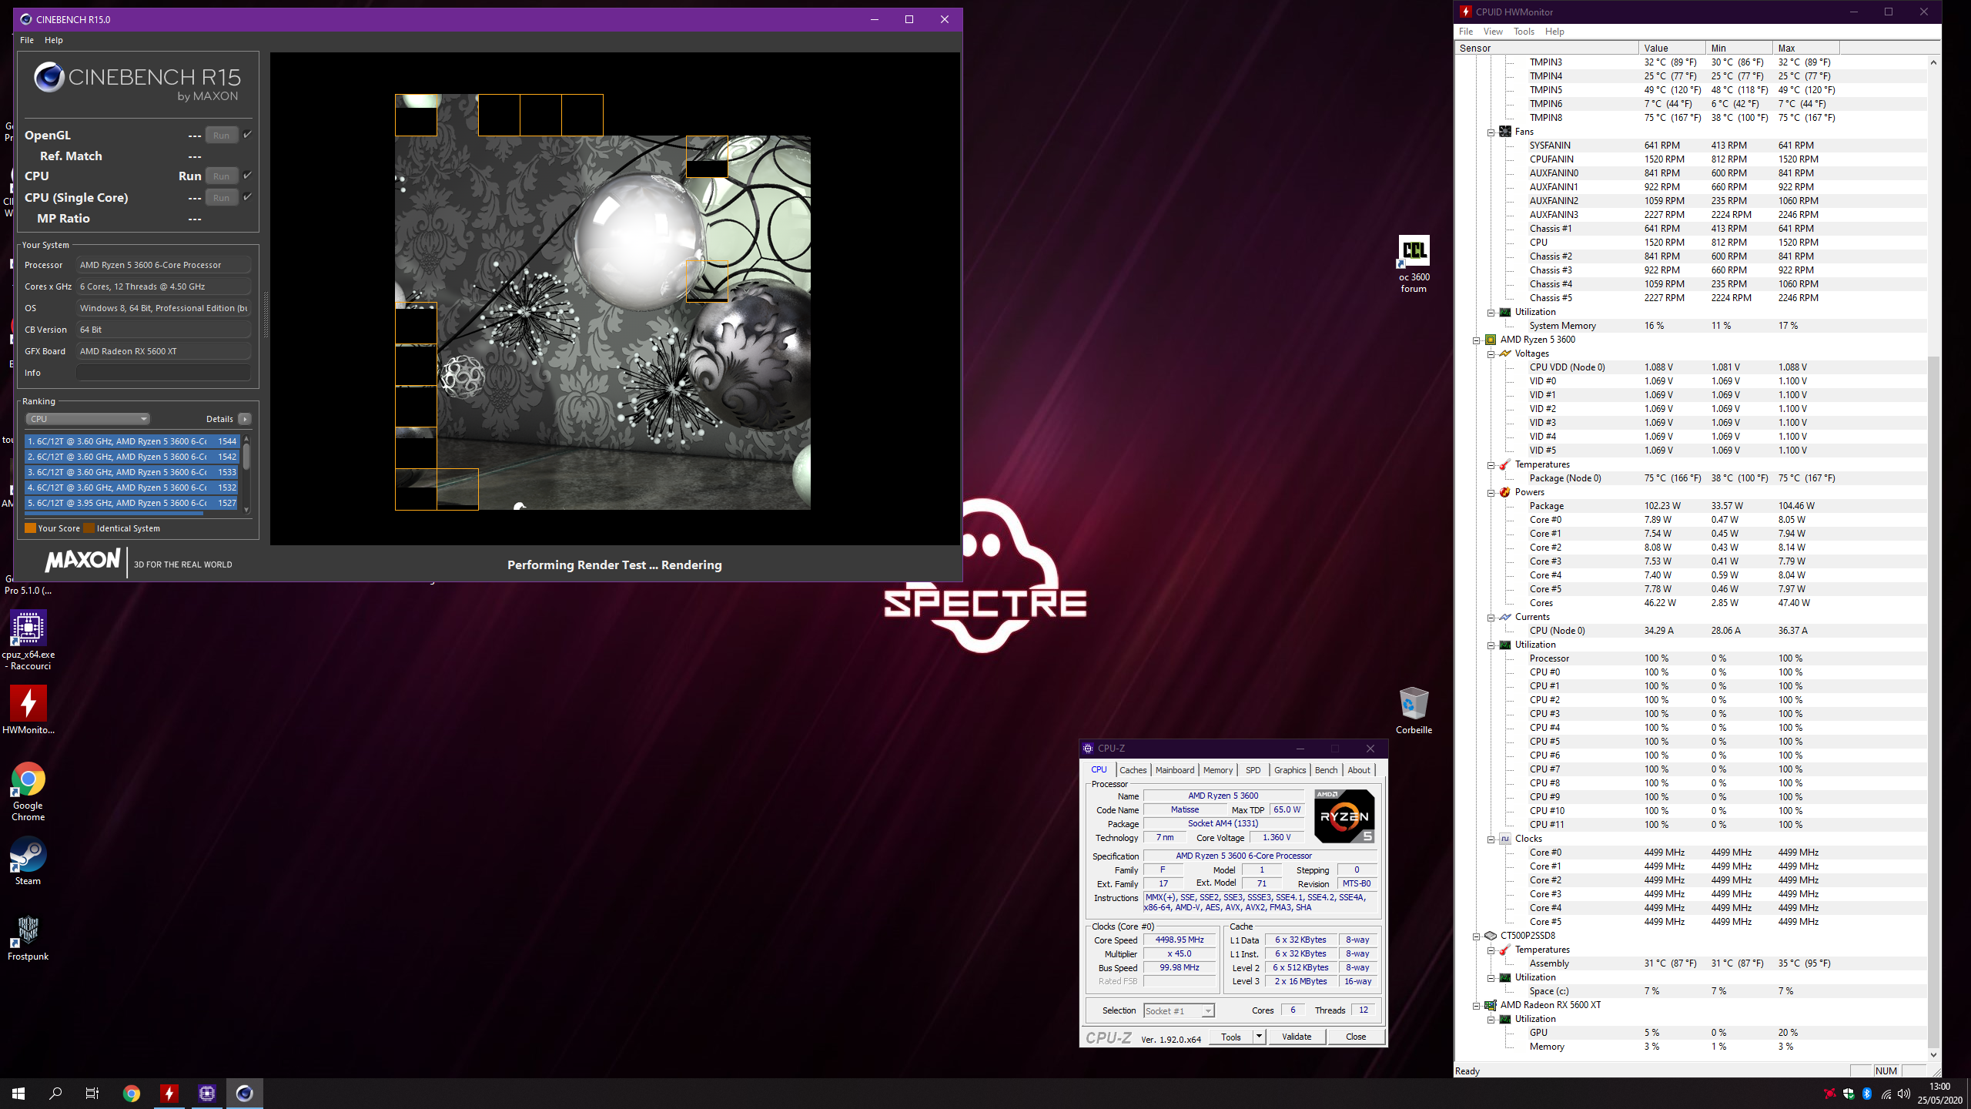Open the Ranking CPU dropdown in Cinebench
1971x1109 pixels.
(x=88, y=419)
